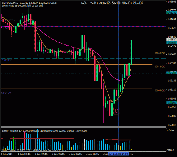Select the D#0.POC level label

tap(160, 53)
